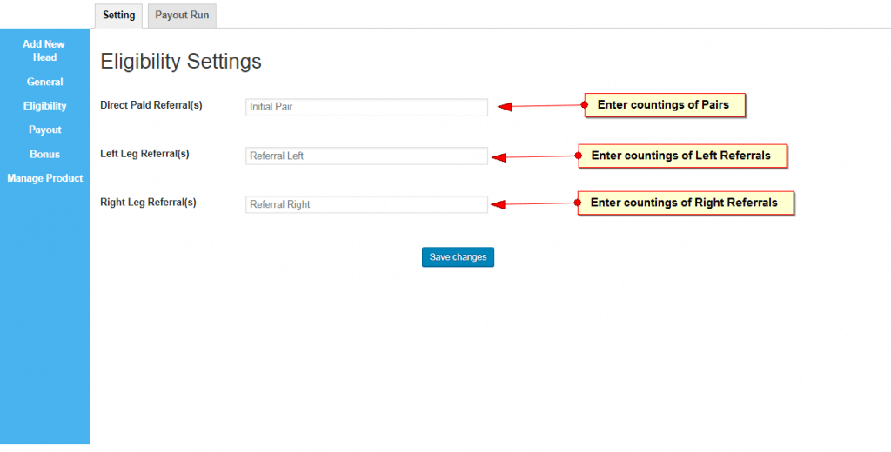This screenshot has height=452, width=891.
Task: Click red arrowhead pointing at Initial Pair field
Action: 505,107
